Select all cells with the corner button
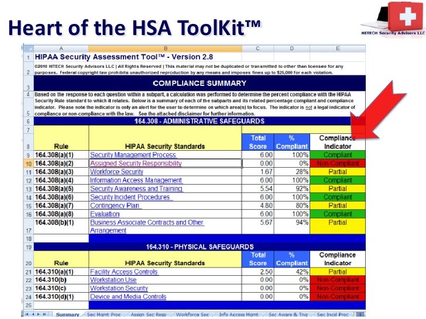Viewport: 426px width, 319px height. (x=28, y=48)
